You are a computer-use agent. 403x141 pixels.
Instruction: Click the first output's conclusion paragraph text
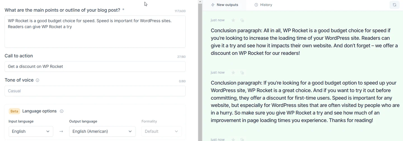304,42
